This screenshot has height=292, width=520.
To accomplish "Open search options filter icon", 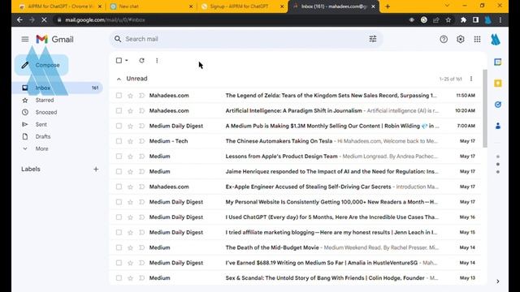I will pyautogui.click(x=373, y=39).
